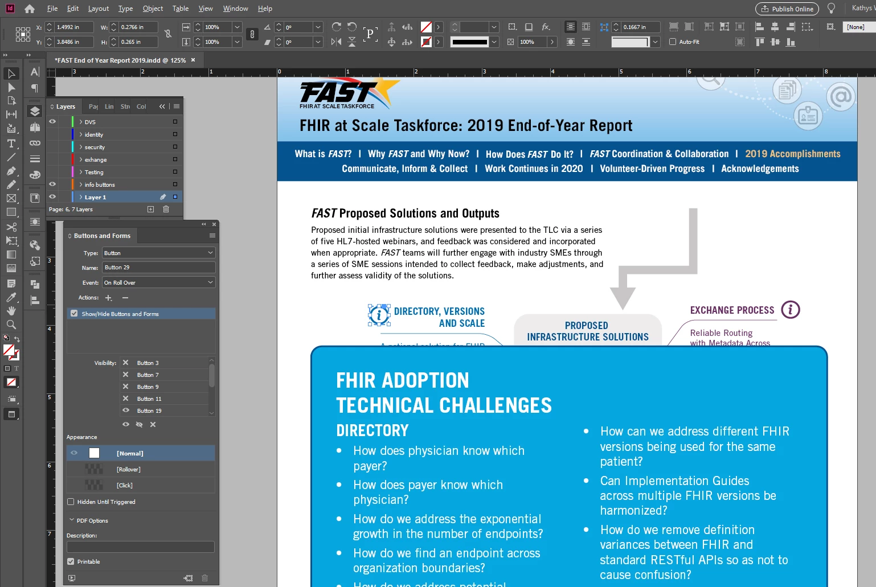Toggle visibility state of Button 19
The image size is (876, 587).
click(126, 411)
